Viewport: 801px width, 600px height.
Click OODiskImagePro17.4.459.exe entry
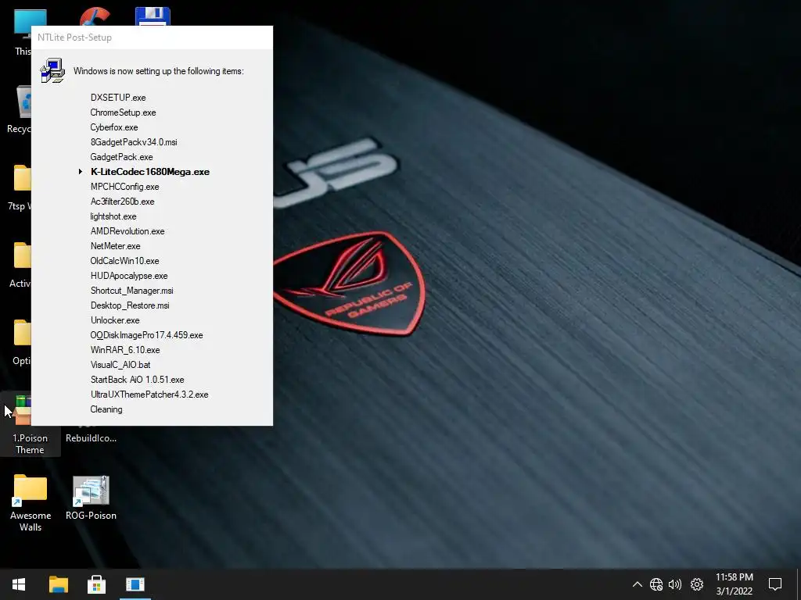146,334
